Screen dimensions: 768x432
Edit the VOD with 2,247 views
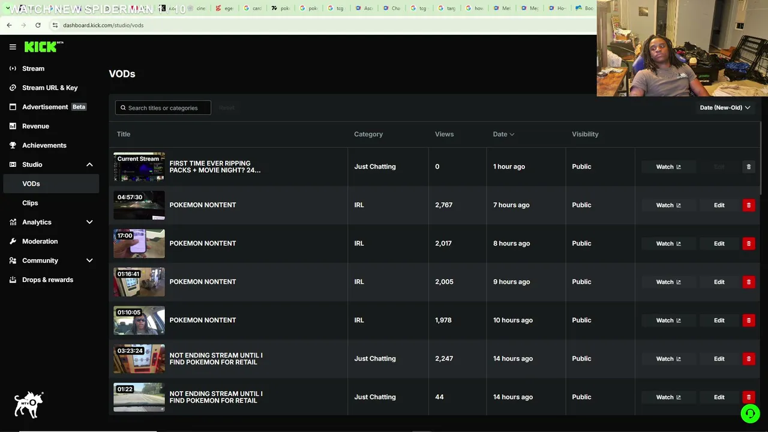coord(719,359)
